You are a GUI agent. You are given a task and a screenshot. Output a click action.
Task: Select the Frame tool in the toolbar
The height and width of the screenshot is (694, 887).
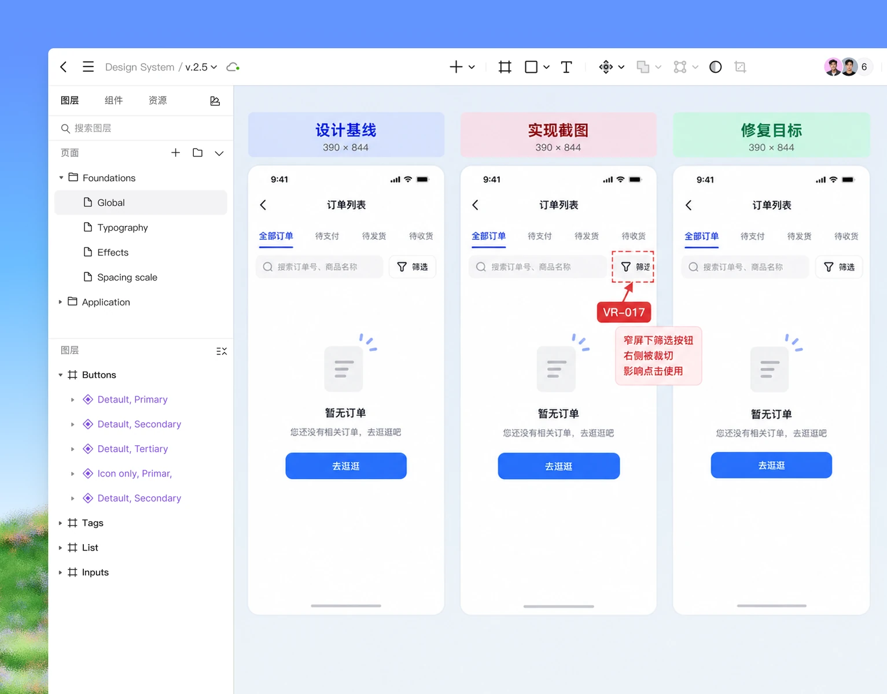pos(505,67)
